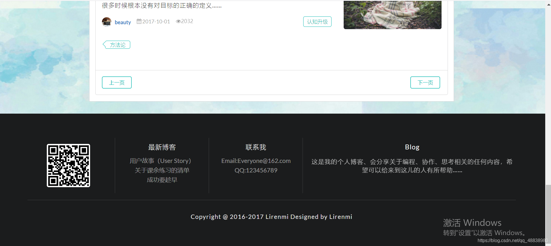Select the 认知升级 category tag
The height and width of the screenshot is (246, 551).
(x=317, y=22)
